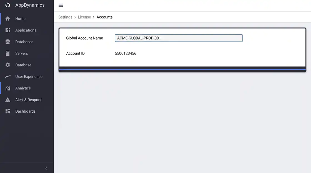
Task: Click the Alert & Respond warning icon
Action: (8, 100)
